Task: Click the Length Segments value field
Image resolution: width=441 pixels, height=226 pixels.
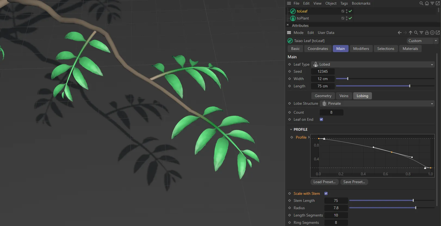Action: click(336, 215)
